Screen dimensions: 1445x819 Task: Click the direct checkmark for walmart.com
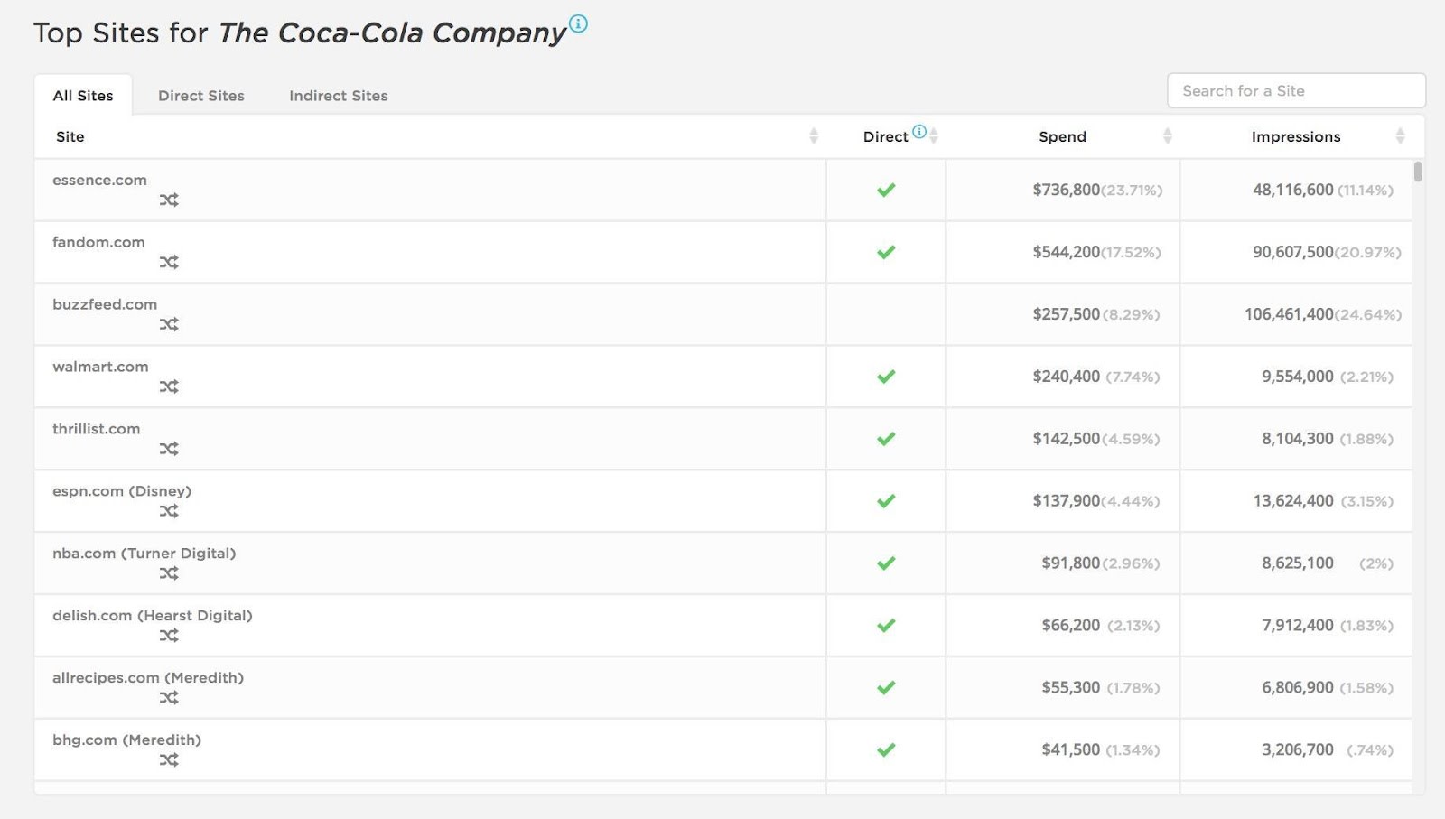click(886, 377)
